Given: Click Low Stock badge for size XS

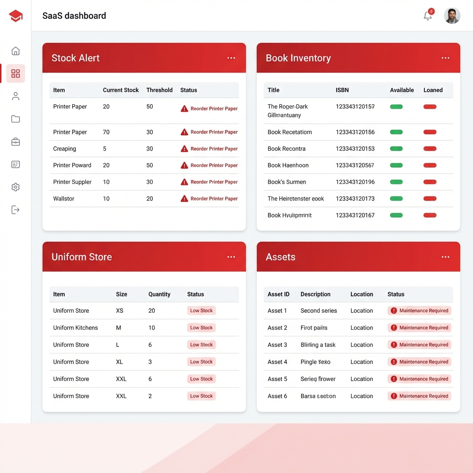Looking at the screenshot, I should click(201, 311).
